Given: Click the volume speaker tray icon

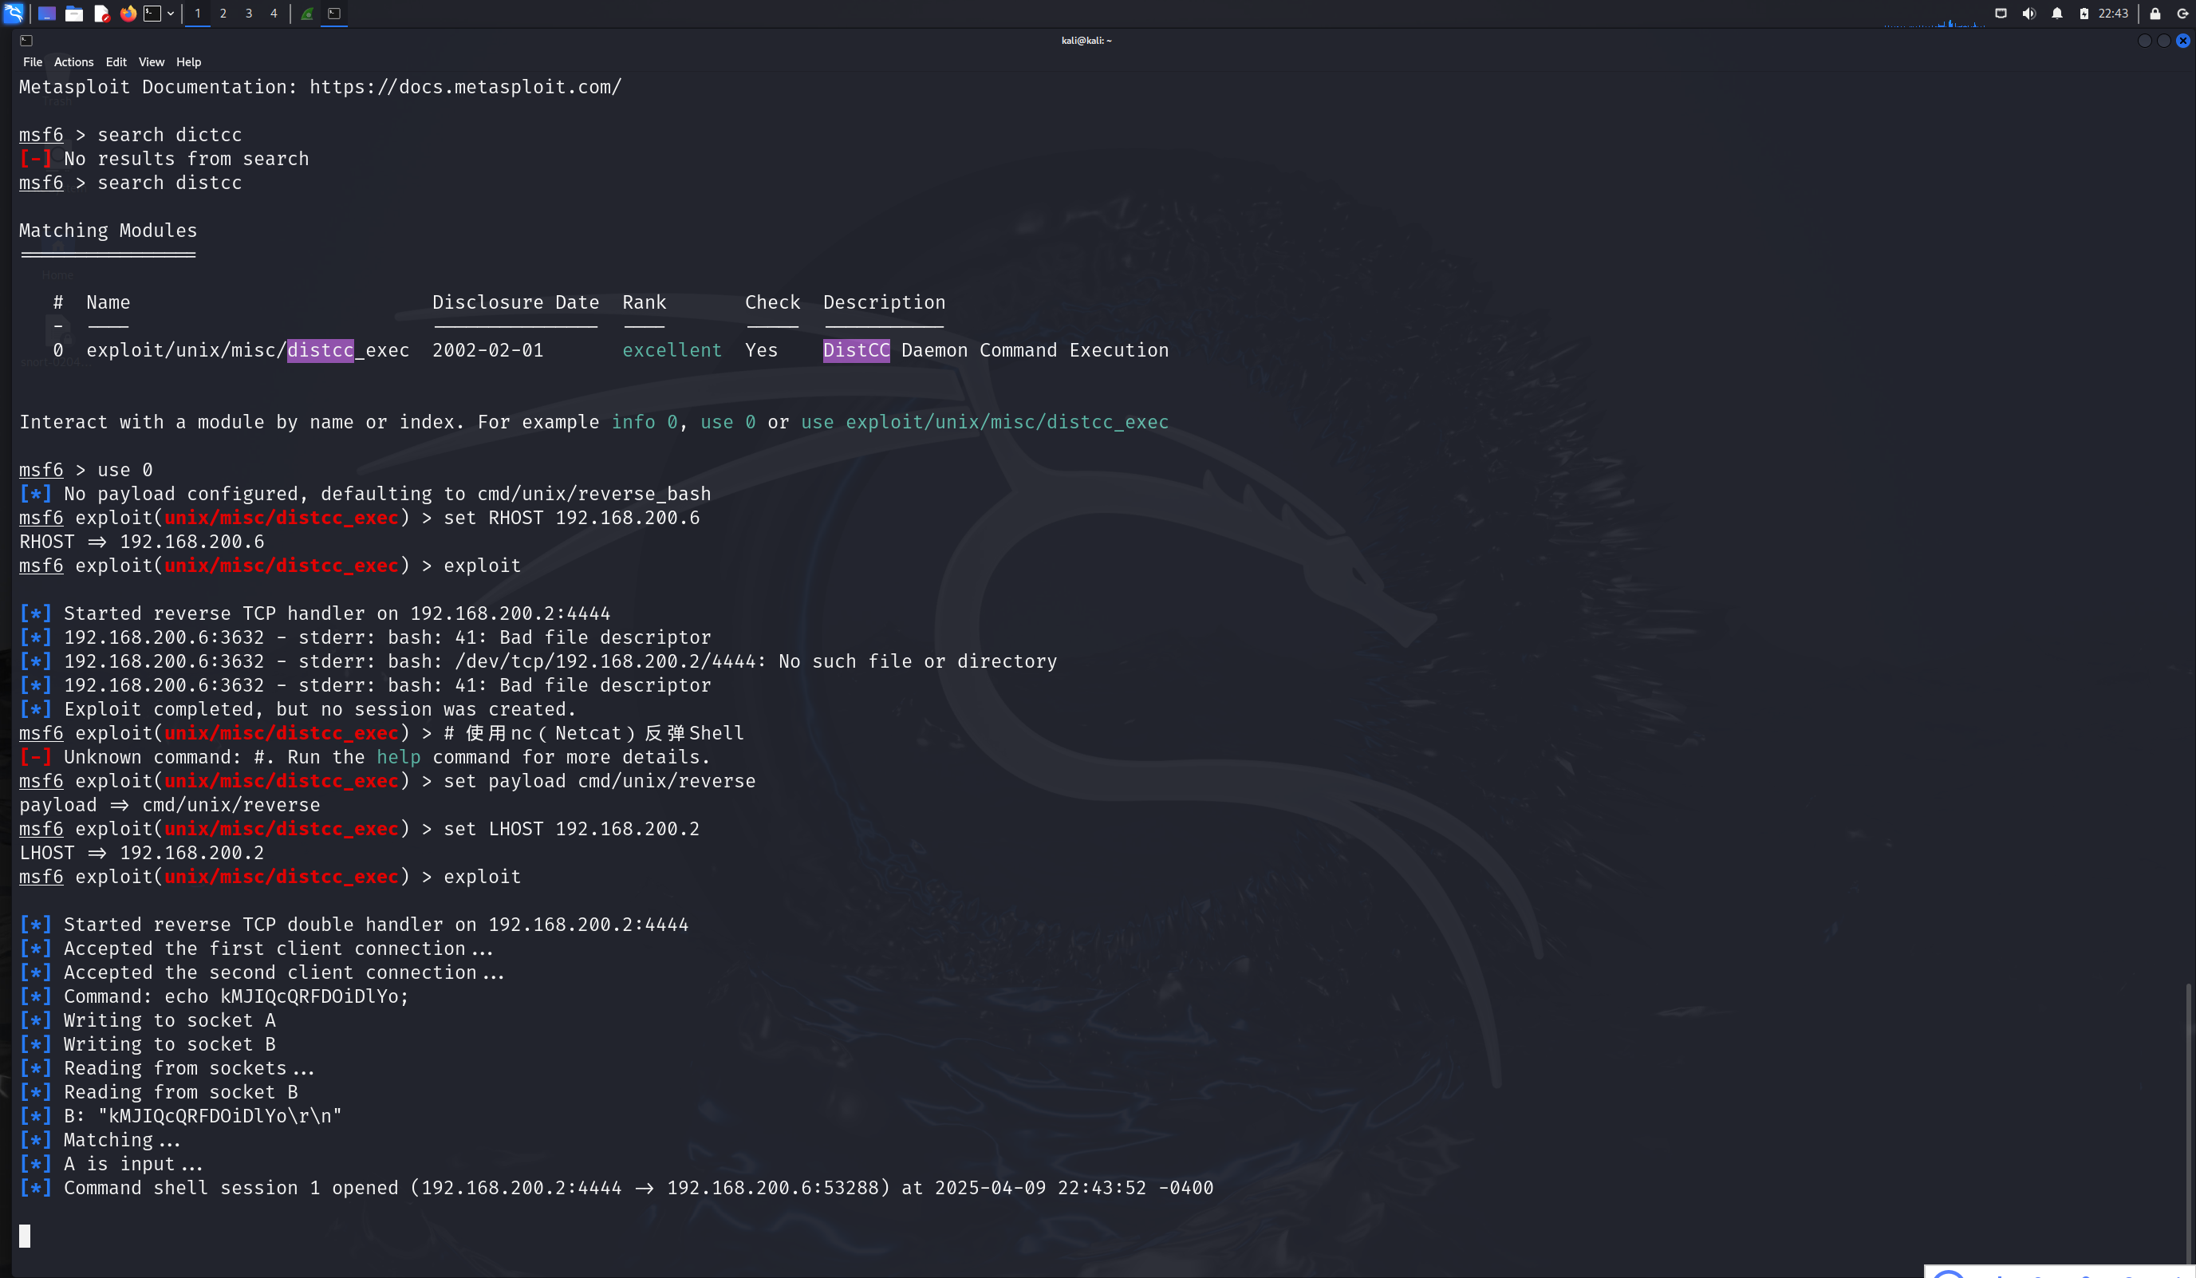Looking at the screenshot, I should click(x=2028, y=13).
